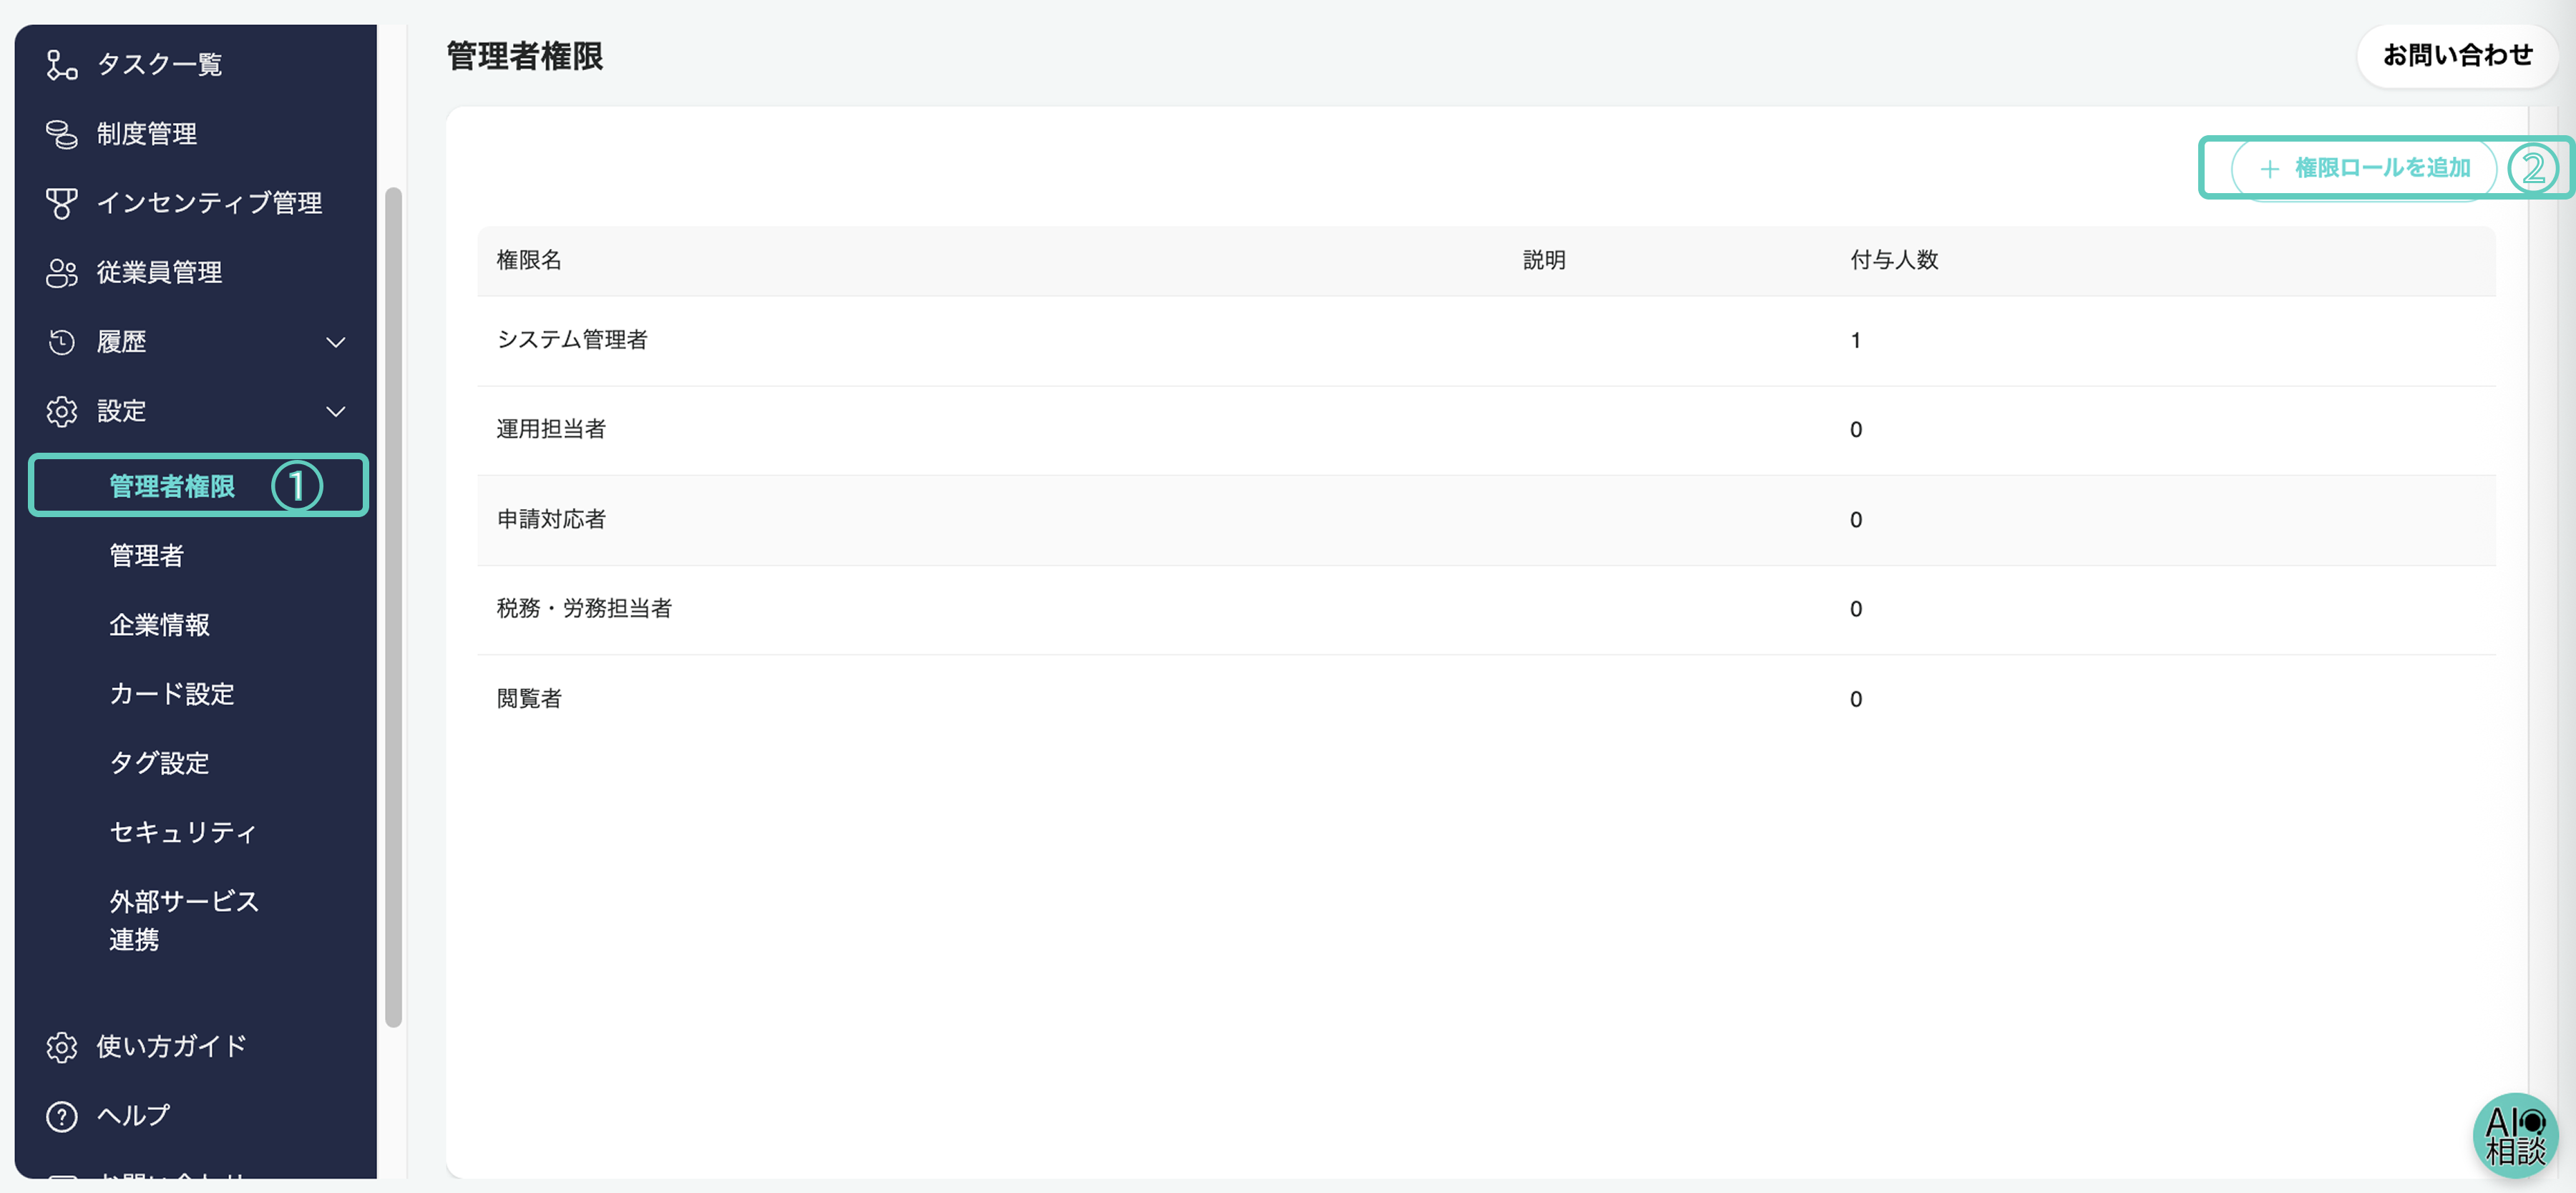Open the セキュリティ settings item
This screenshot has width=2576, height=1193.
click(x=182, y=833)
